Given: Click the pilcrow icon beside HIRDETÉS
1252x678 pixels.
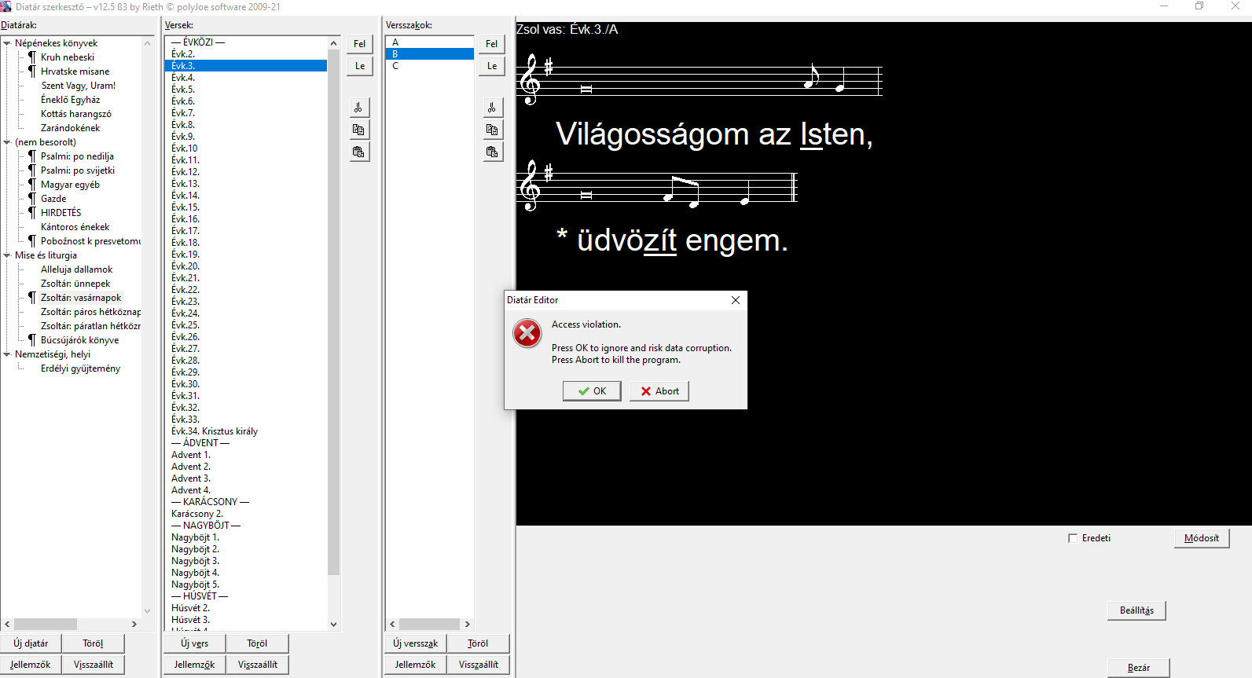Looking at the screenshot, I should pos(32,213).
